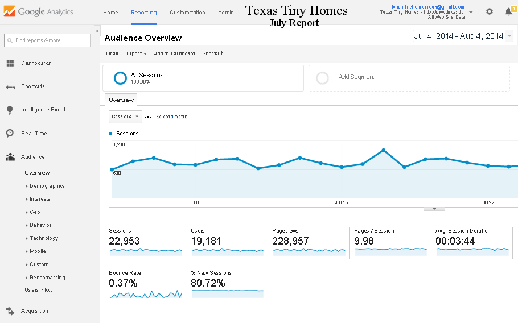The width and height of the screenshot is (518, 323).
Task: Click the Sessions sparkline thumbnail
Action: [146, 251]
